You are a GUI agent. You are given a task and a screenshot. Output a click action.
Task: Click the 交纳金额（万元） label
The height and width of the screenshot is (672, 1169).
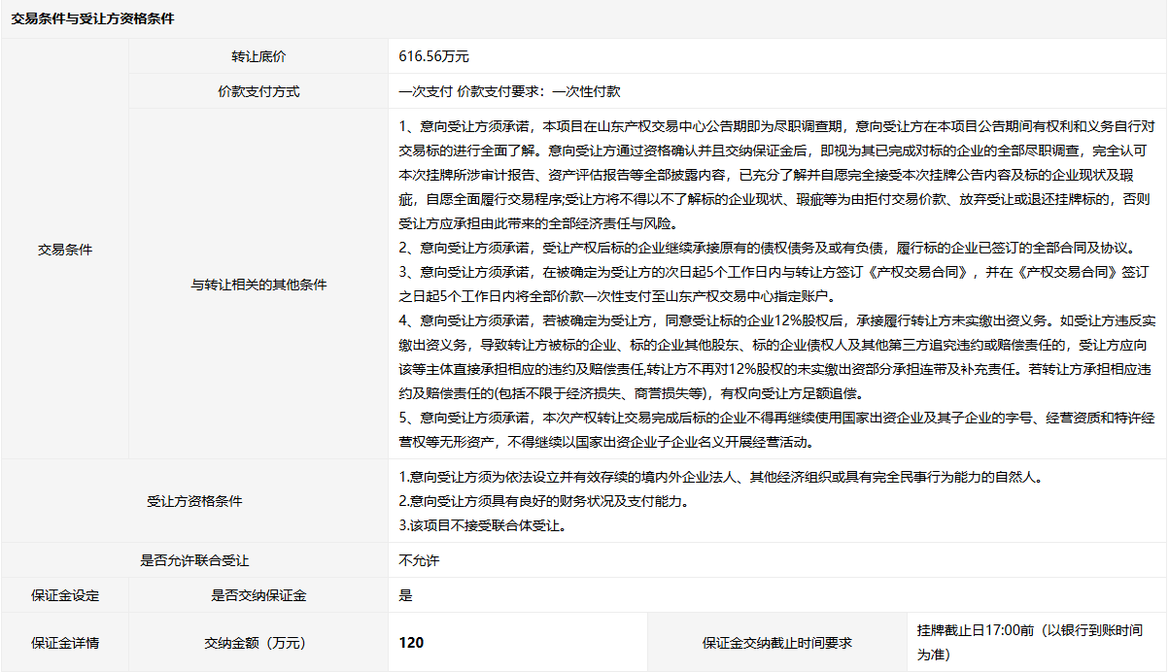258,642
